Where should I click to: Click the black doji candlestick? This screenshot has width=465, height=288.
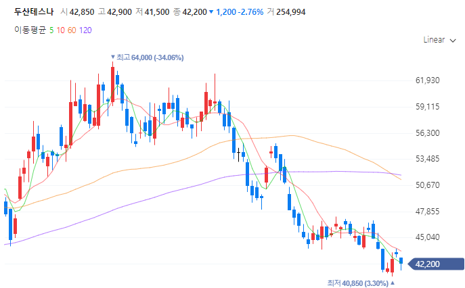(x=238, y=155)
